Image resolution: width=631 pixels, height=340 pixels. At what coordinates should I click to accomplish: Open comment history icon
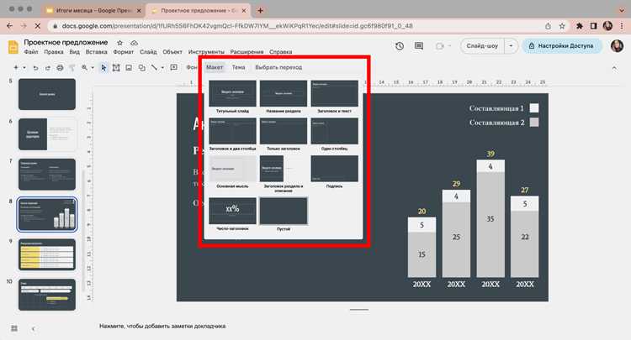419,46
